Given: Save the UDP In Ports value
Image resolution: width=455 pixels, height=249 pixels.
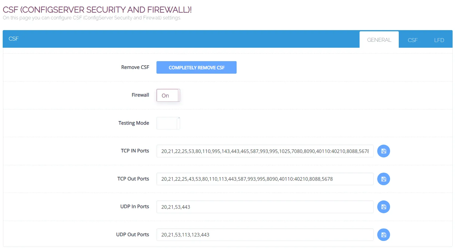Looking at the screenshot, I should [x=384, y=207].
